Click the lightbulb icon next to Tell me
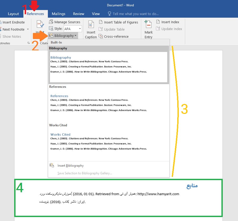 click(109, 14)
